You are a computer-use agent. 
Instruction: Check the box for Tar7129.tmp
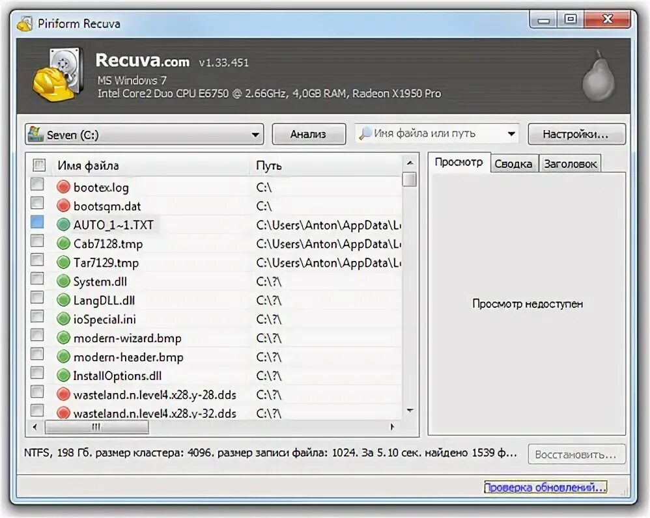tap(37, 259)
